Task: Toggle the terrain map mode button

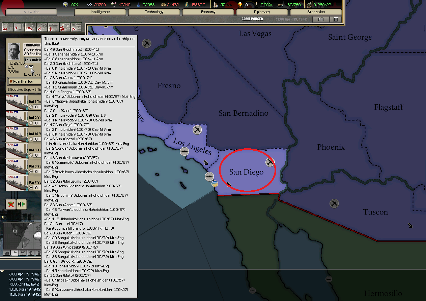Action: [7, 253]
